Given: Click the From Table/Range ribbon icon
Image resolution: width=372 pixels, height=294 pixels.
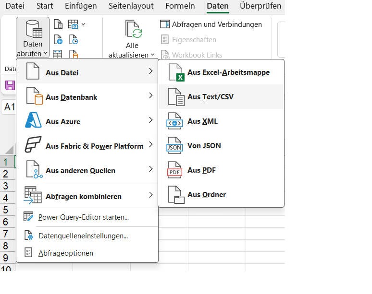Looking at the screenshot, I should click(x=57, y=54).
